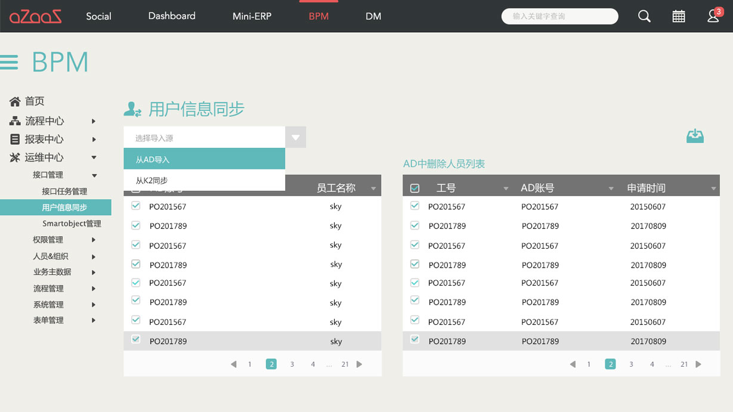The image size is (733, 412).
Task: Click the 选择导入源 combo box field
Action: pos(205,138)
